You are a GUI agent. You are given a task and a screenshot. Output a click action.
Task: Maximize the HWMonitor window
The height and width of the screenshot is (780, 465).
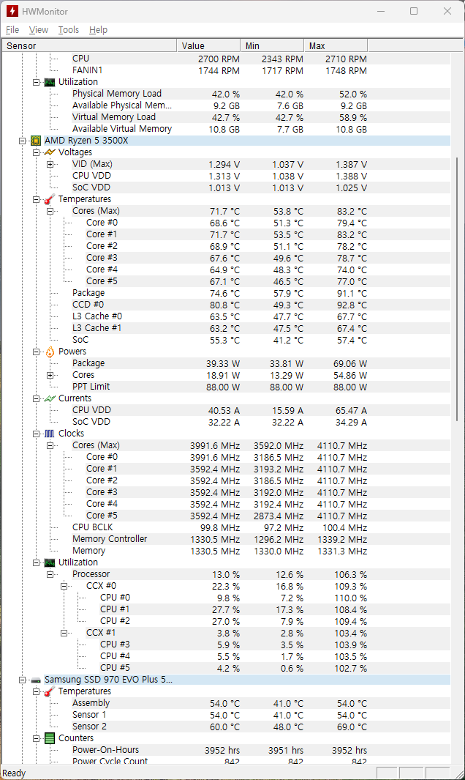pyautogui.click(x=414, y=11)
